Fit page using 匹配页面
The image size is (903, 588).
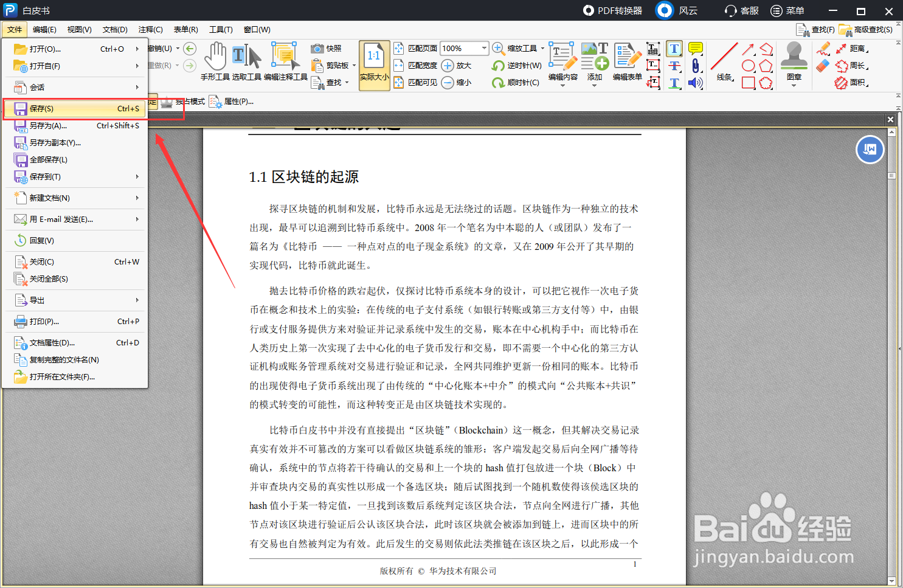(415, 49)
